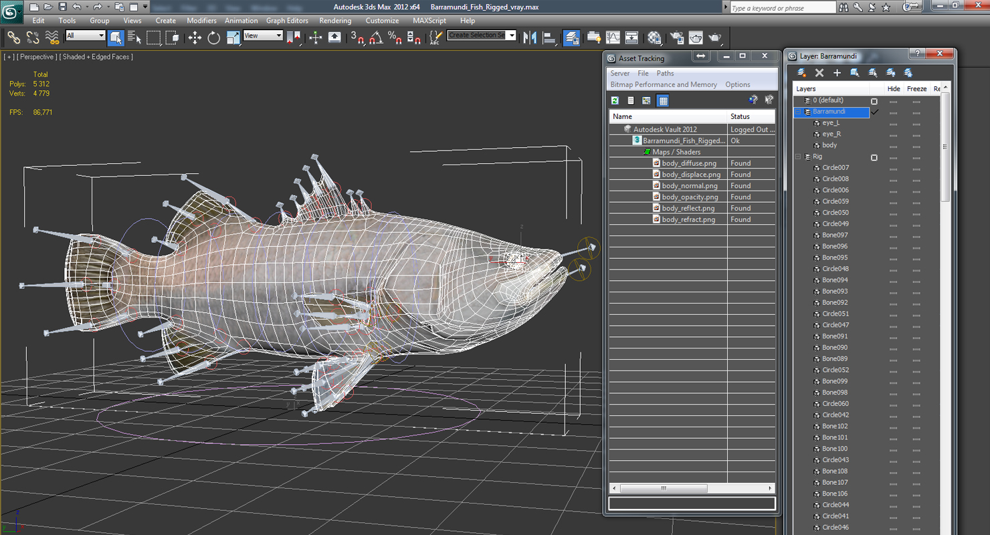Toggle Angle Snap
Image resolution: width=990 pixels, height=535 pixels.
[376, 37]
